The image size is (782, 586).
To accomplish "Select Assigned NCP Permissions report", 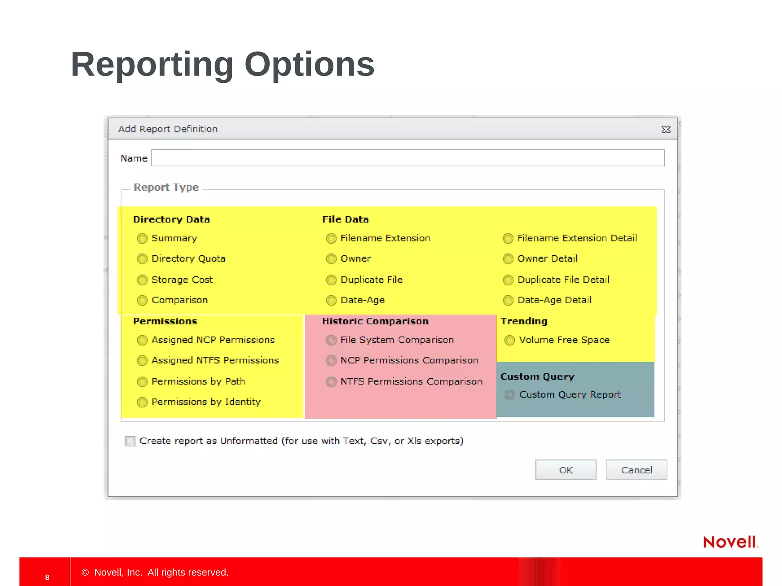I will pos(142,340).
